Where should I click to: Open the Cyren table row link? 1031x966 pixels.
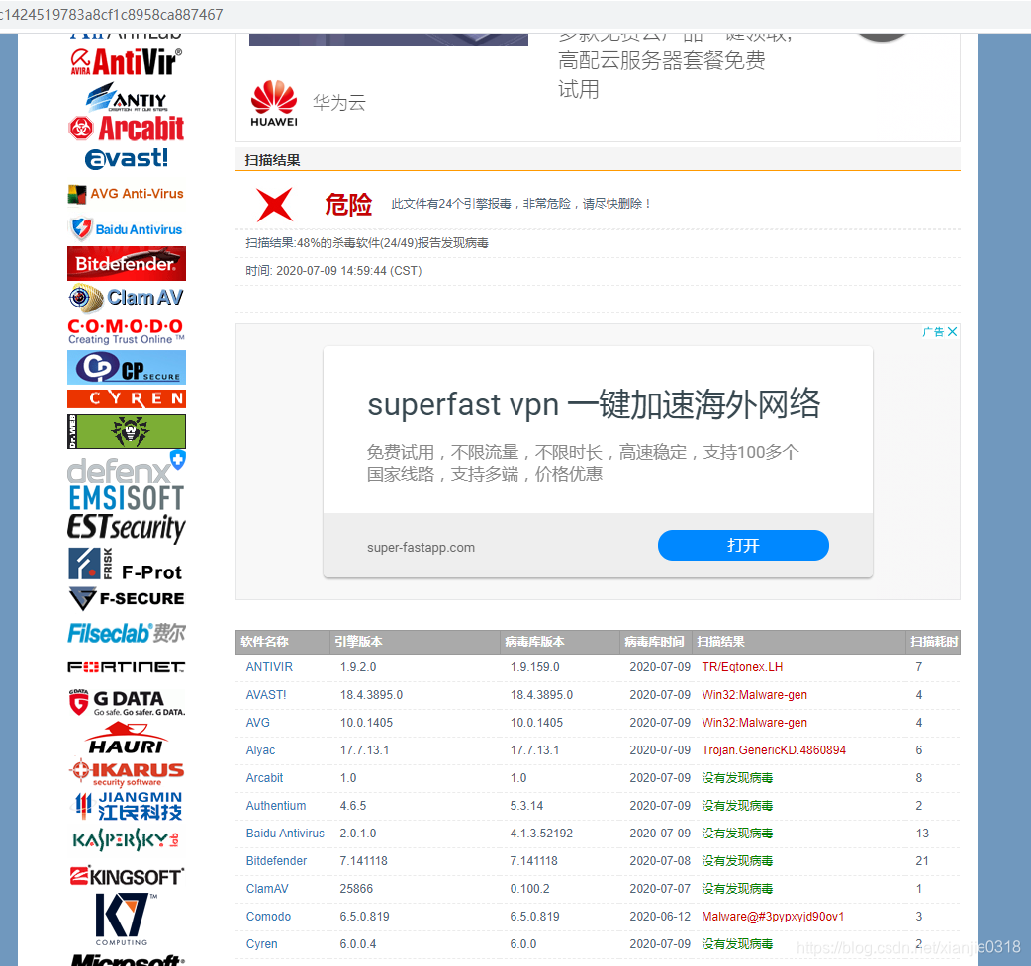[x=261, y=944]
